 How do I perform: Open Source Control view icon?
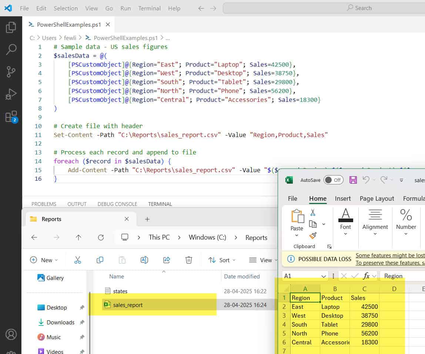pos(11,72)
